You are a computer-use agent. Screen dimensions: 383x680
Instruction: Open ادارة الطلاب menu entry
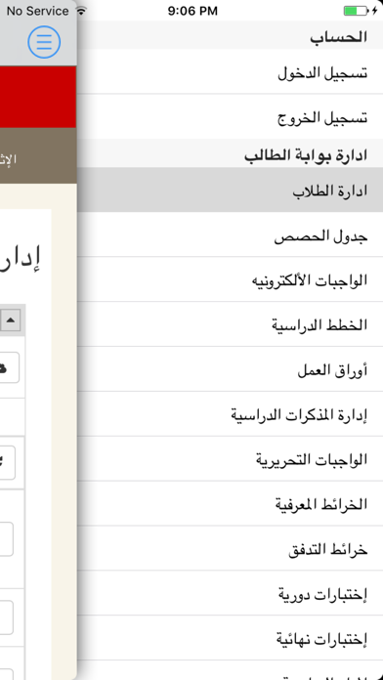pos(230,190)
